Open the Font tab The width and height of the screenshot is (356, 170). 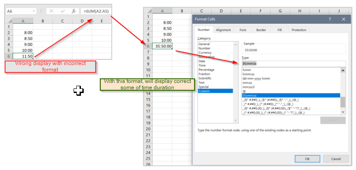tap(243, 30)
